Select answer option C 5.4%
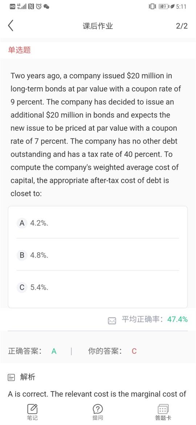Viewport: 196px width, 425px height. (98, 287)
